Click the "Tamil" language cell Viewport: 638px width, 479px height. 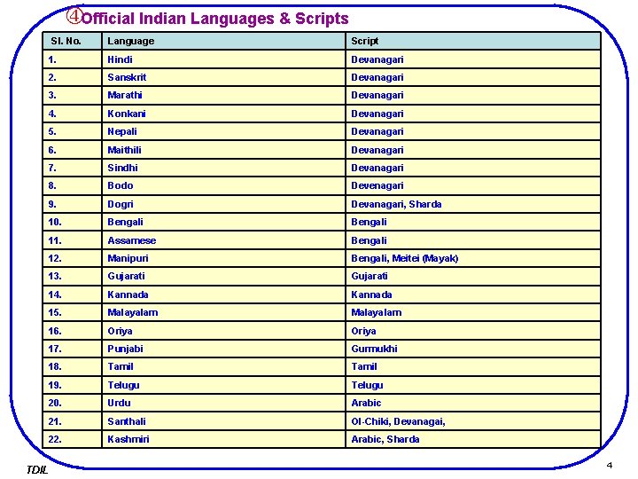[x=223, y=366]
